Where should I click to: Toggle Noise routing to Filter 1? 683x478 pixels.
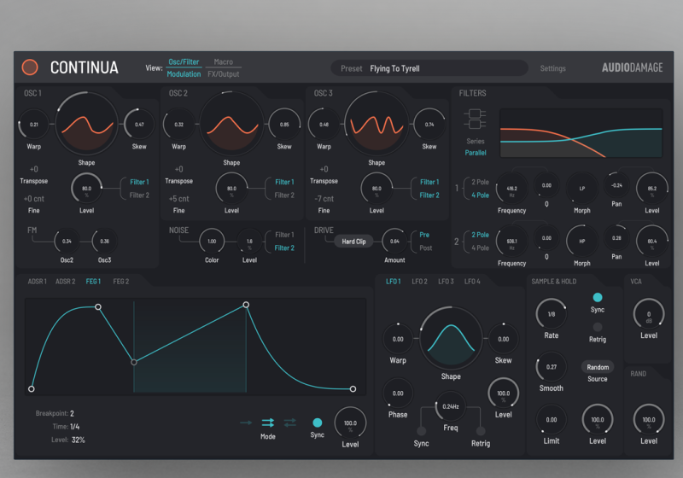[284, 235]
